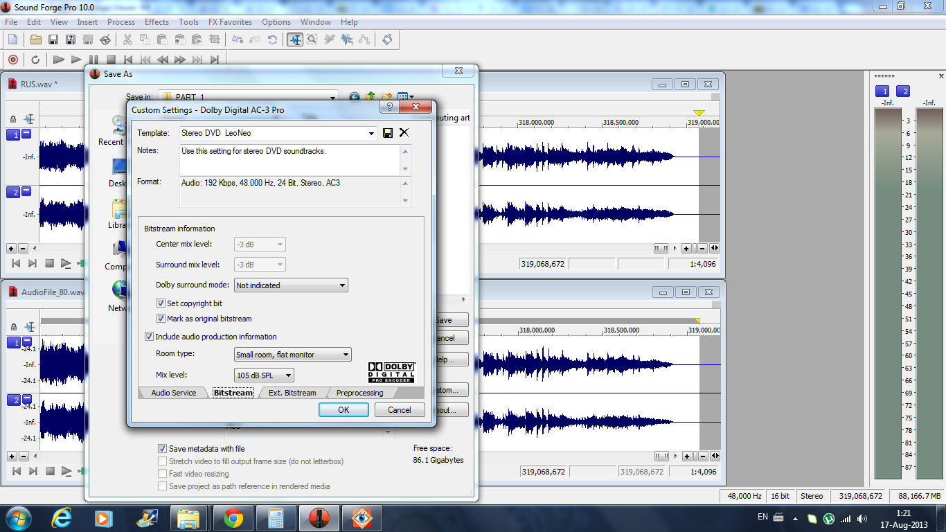The height and width of the screenshot is (532, 946).
Task: Minimize channel 1 in the RUS.wav window
Action: pyautogui.click(x=26, y=134)
